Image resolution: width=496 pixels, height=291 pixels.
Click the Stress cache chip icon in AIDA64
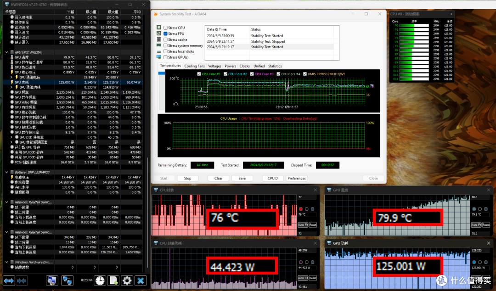pos(159,39)
